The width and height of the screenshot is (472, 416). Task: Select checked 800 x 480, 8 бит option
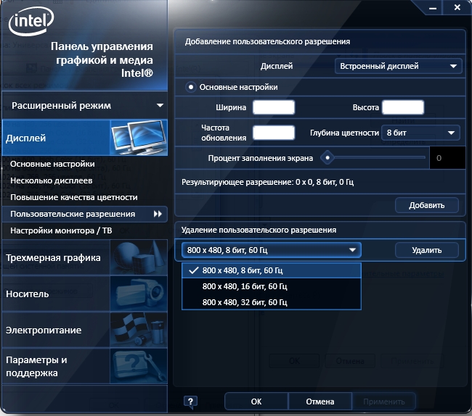pos(243,270)
